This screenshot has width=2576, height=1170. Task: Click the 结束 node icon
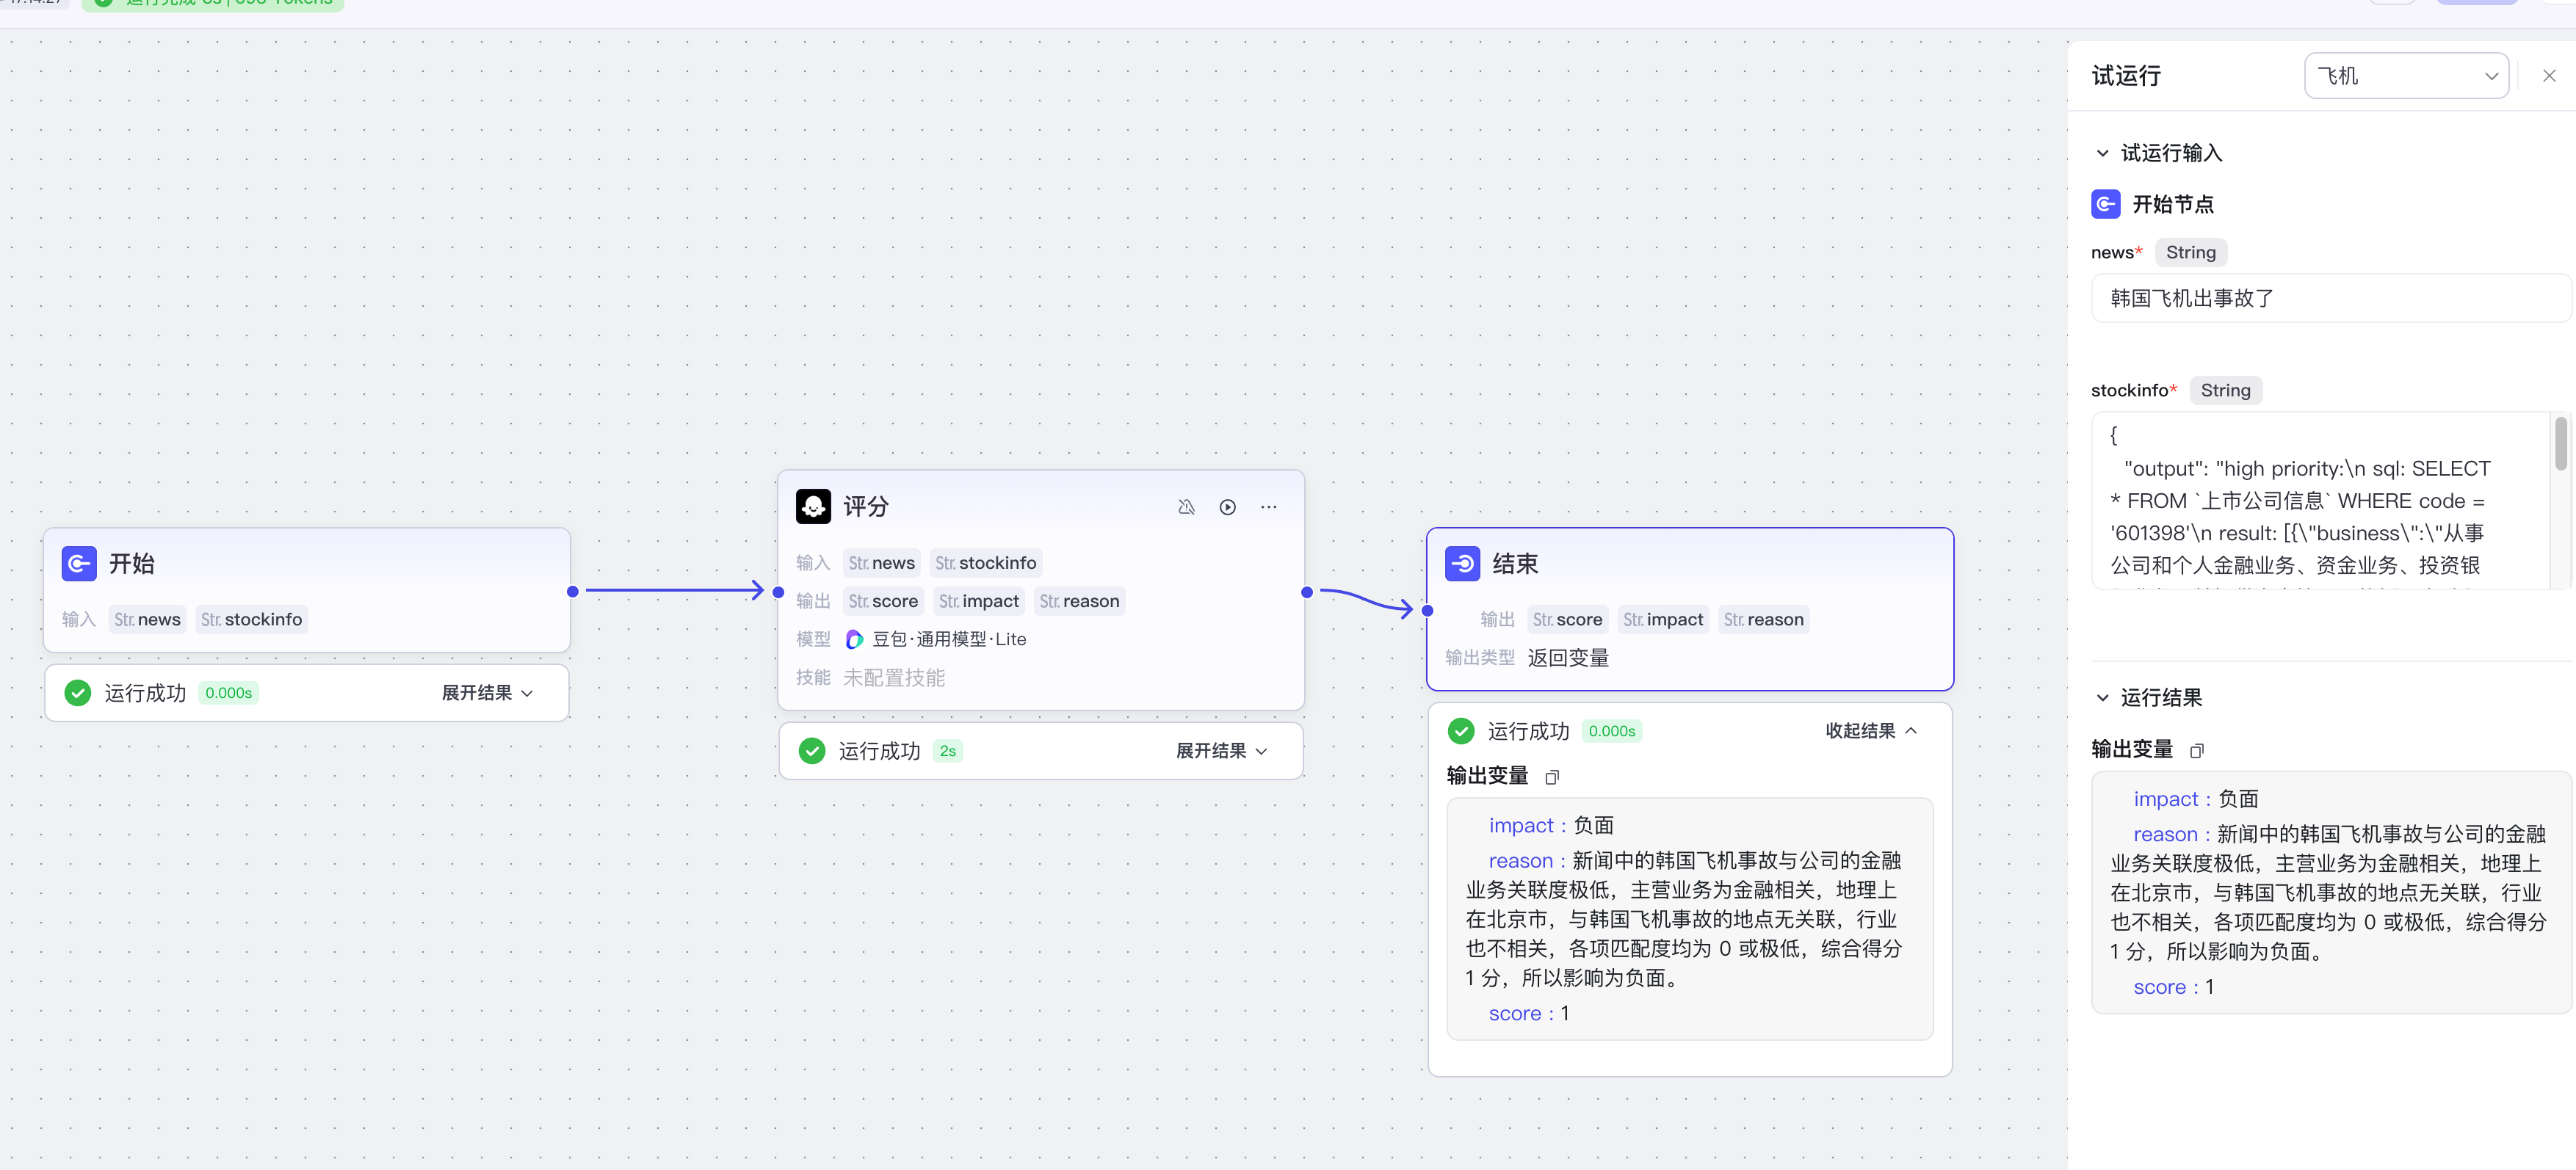tap(1462, 564)
